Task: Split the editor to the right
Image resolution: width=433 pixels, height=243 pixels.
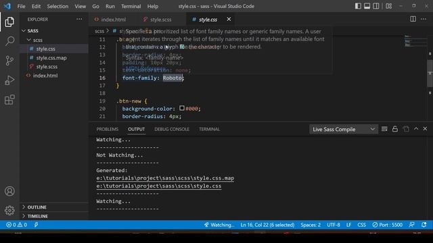Action: click(413, 19)
